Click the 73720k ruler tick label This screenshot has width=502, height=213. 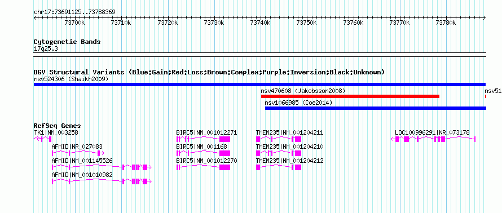pos(168,23)
